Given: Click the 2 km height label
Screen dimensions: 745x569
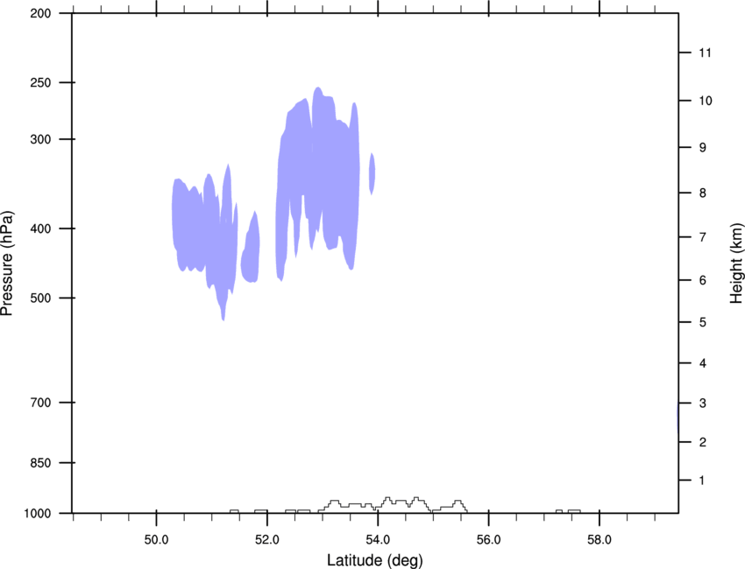Looking at the screenshot, I should pyautogui.click(x=702, y=442).
